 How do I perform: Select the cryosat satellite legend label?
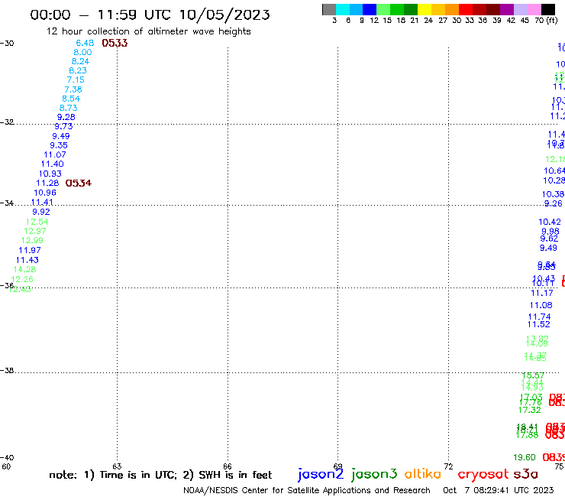[x=483, y=475]
